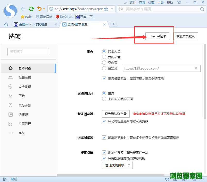Switch to the 百度一下，你就知道 tab
The width and height of the screenshot is (207, 182).
tap(33, 24)
